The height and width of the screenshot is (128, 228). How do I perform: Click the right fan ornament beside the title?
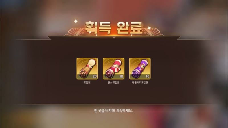(153, 32)
